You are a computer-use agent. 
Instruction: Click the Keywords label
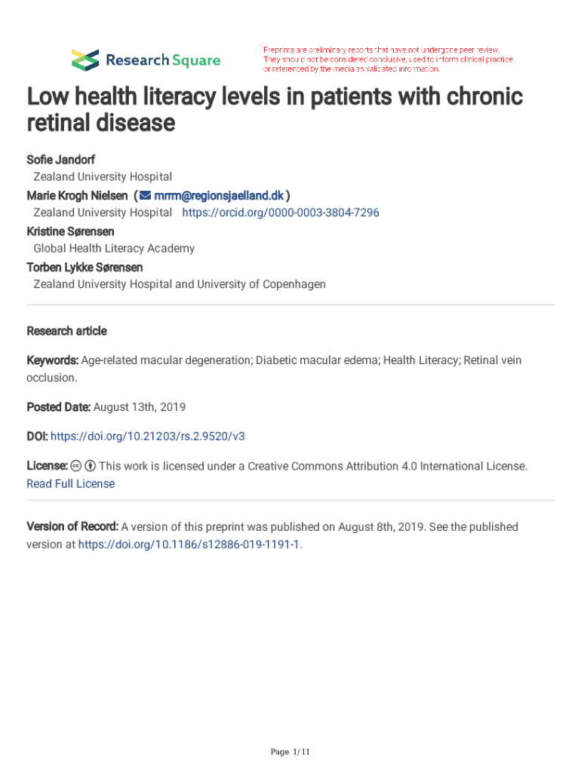coord(52,360)
